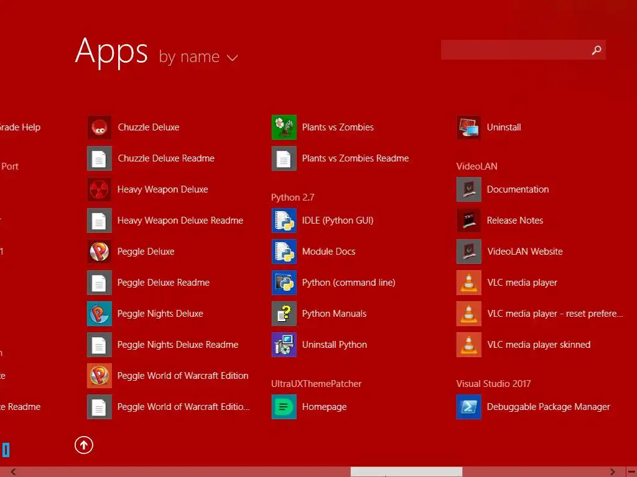Open the Module Docs icon
This screenshot has width=637, height=477.
coord(284,252)
